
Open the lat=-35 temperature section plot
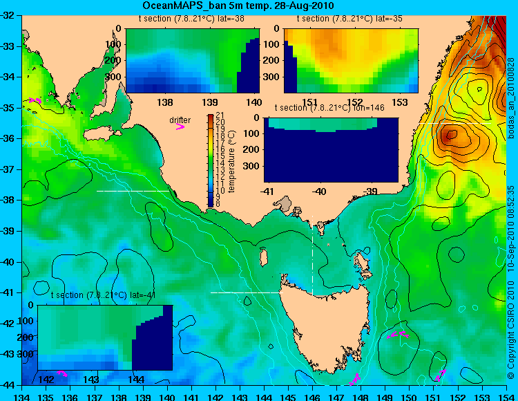point(351,61)
